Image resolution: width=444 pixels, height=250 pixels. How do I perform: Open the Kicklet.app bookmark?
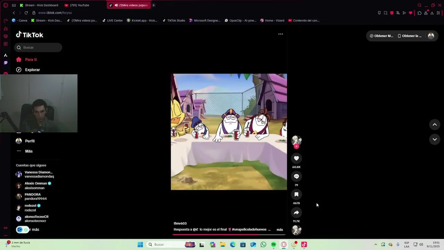(x=142, y=20)
